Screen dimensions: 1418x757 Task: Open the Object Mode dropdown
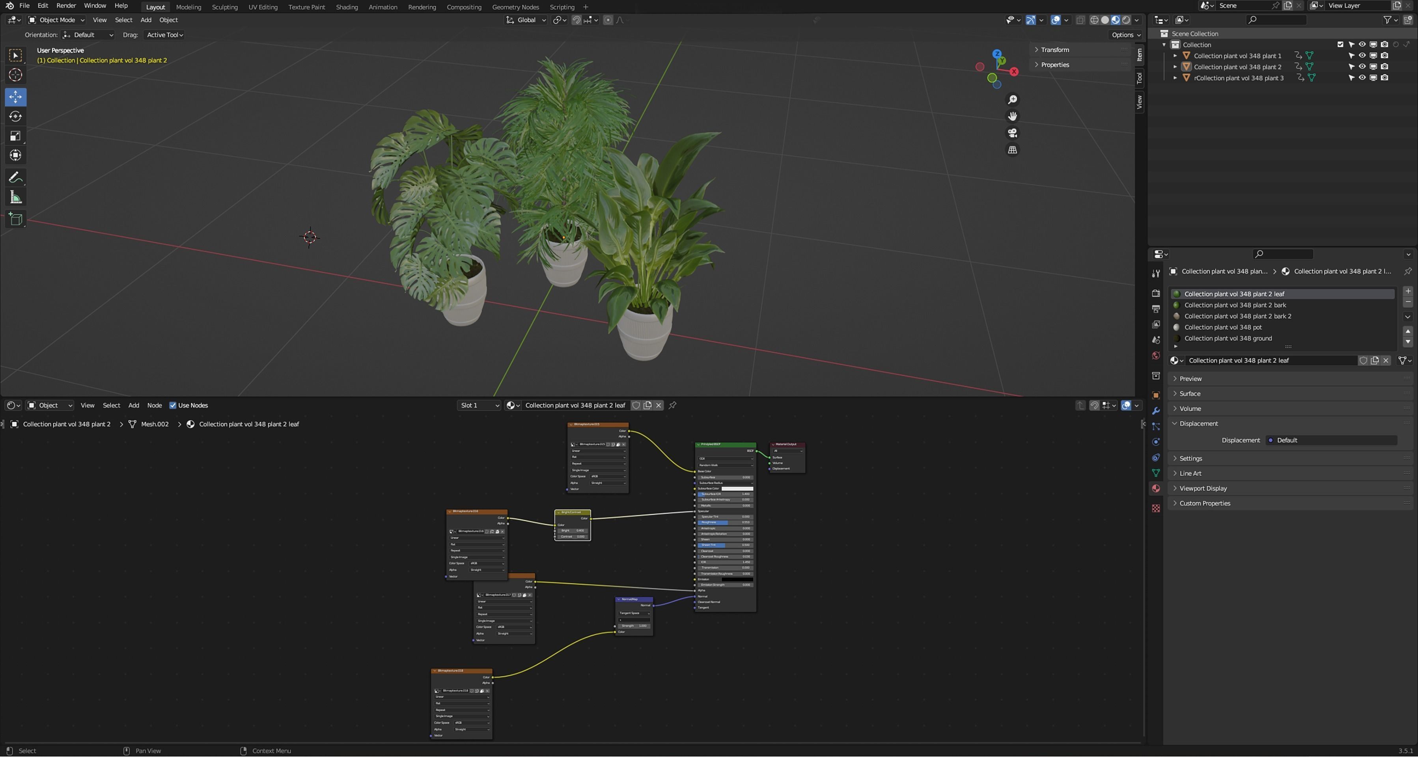[56, 20]
